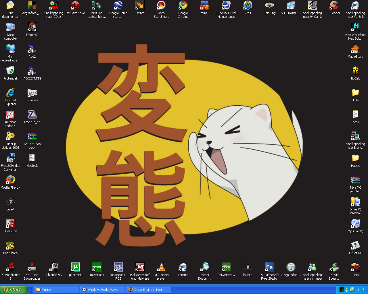
Task: Launch Internet Explorer desktop icon
Action: click(x=10, y=92)
